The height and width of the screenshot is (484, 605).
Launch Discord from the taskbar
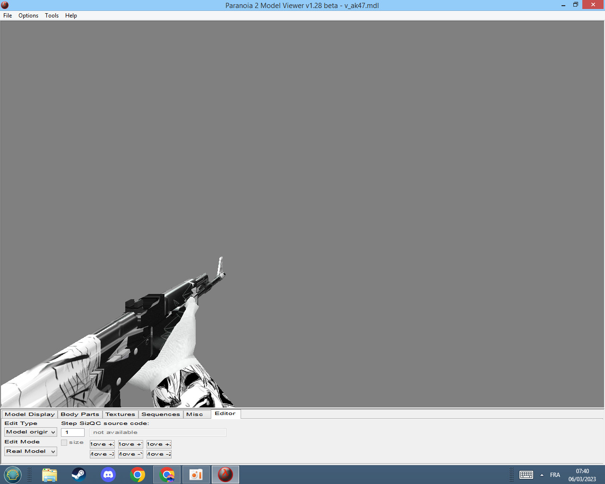click(108, 475)
